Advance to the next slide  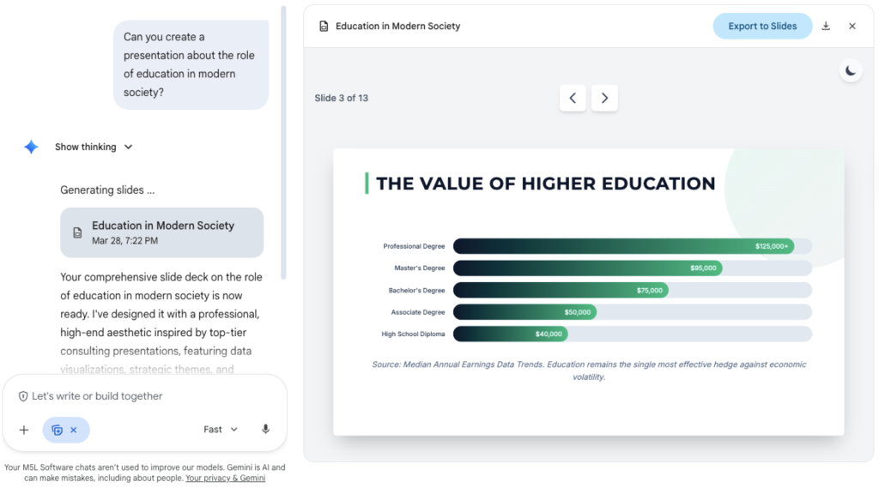pyautogui.click(x=604, y=98)
